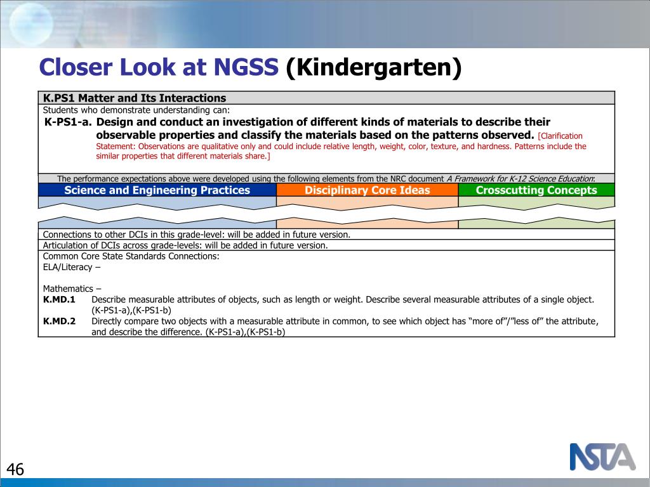Click the 'K-PS1-a.' performance expectation code

point(68,122)
